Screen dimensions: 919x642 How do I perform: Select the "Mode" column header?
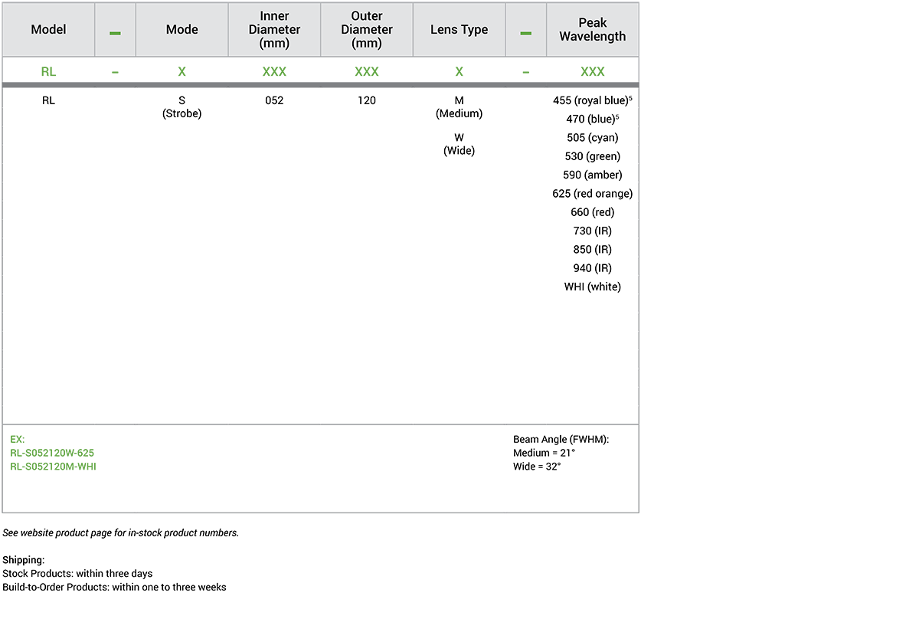(182, 30)
